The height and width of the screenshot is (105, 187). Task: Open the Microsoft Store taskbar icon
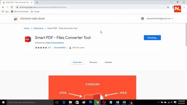tap(77, 102)
